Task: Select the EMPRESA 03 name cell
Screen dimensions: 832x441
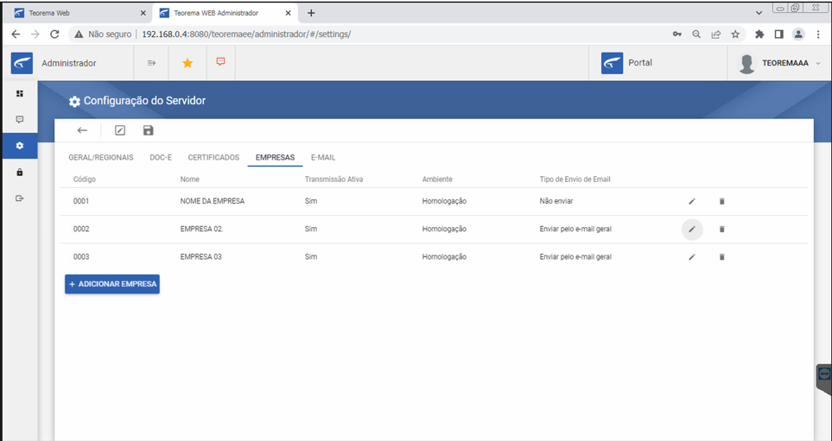Action: point(201,256)
